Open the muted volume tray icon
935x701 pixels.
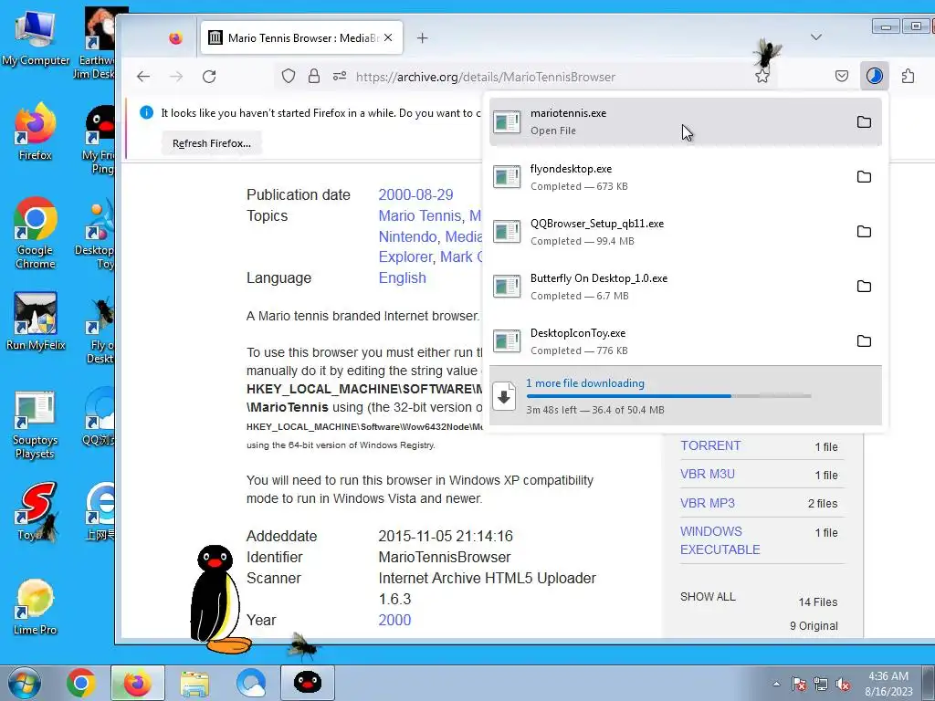click(843, 684)
